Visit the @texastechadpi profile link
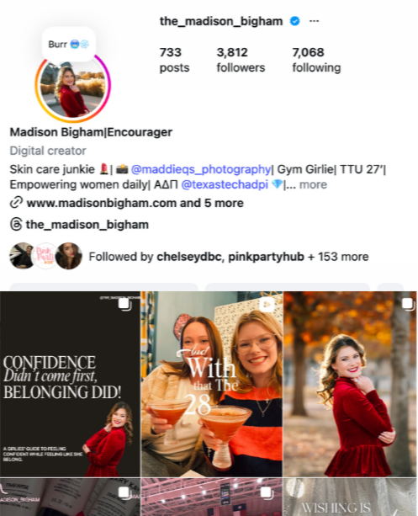The image size is (418, 516). coord(225,184)
